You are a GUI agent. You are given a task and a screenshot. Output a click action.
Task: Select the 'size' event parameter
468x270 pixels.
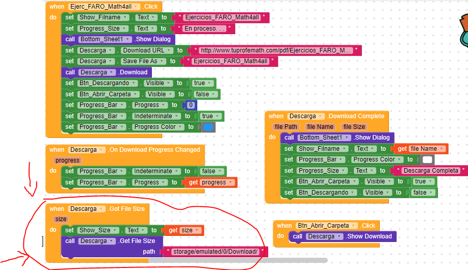click(61, 219)
